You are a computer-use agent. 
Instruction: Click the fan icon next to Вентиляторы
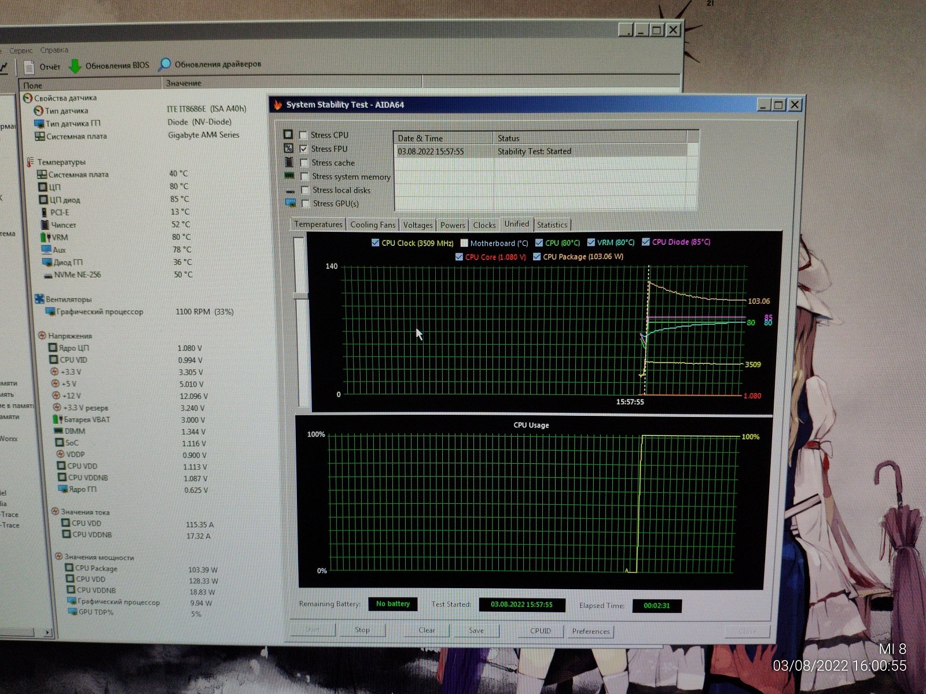[x=39, y=299]
